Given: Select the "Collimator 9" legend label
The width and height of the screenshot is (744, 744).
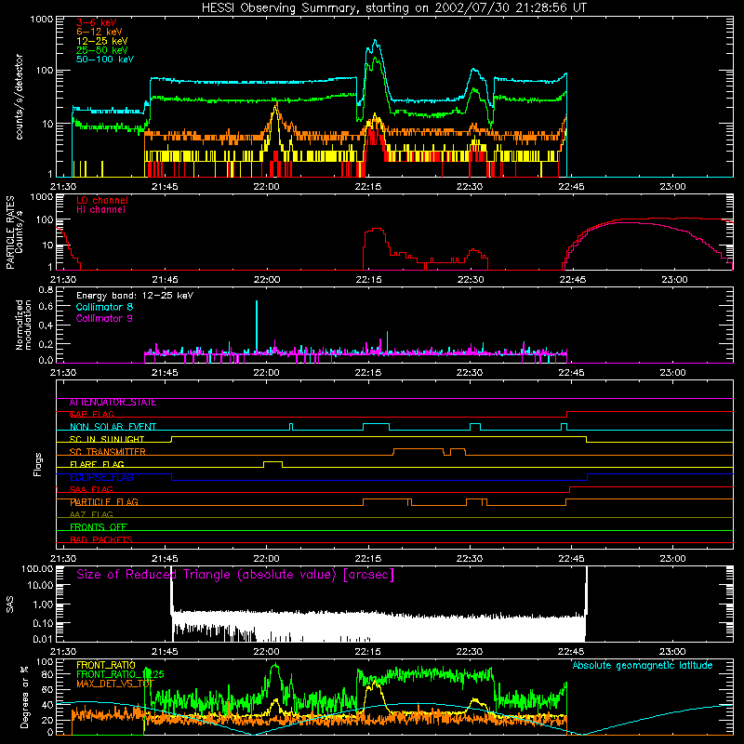Looking at the screenshot, I should (x=104, y=318).
